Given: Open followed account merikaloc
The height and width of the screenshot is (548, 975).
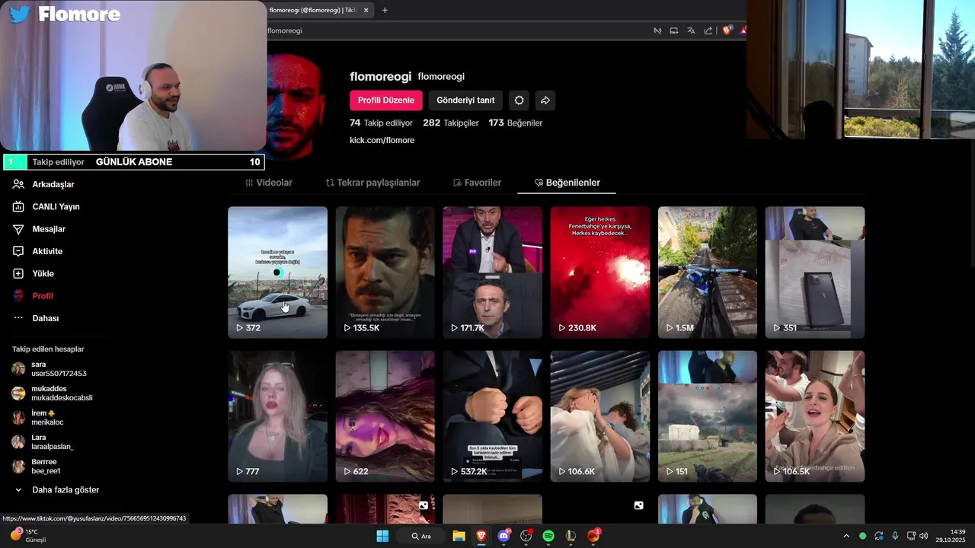Looking at the screenshot, I should point(38,418).
